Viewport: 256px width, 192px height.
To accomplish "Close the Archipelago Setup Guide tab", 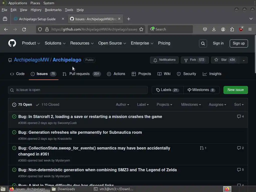I will click(63, 19).
